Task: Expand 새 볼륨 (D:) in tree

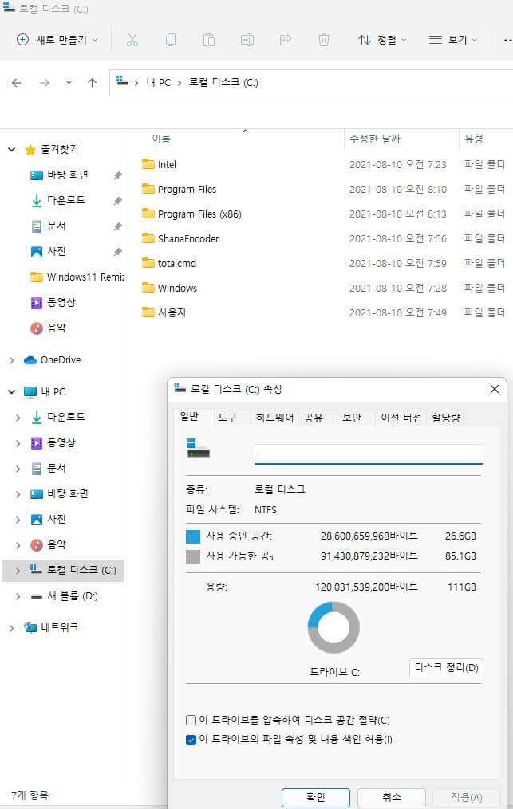Action: (18, 596)
